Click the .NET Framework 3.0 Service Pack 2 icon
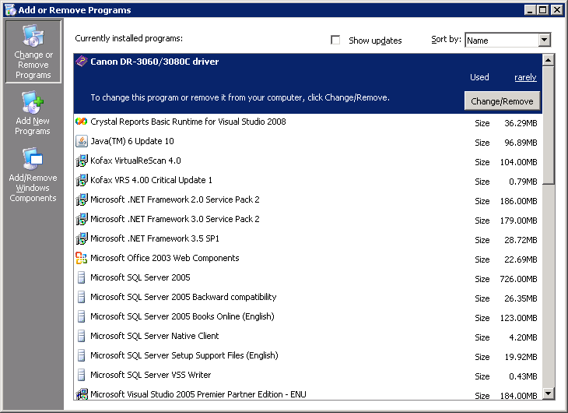This screenshot has height=413, width=568. click(82, 219)
